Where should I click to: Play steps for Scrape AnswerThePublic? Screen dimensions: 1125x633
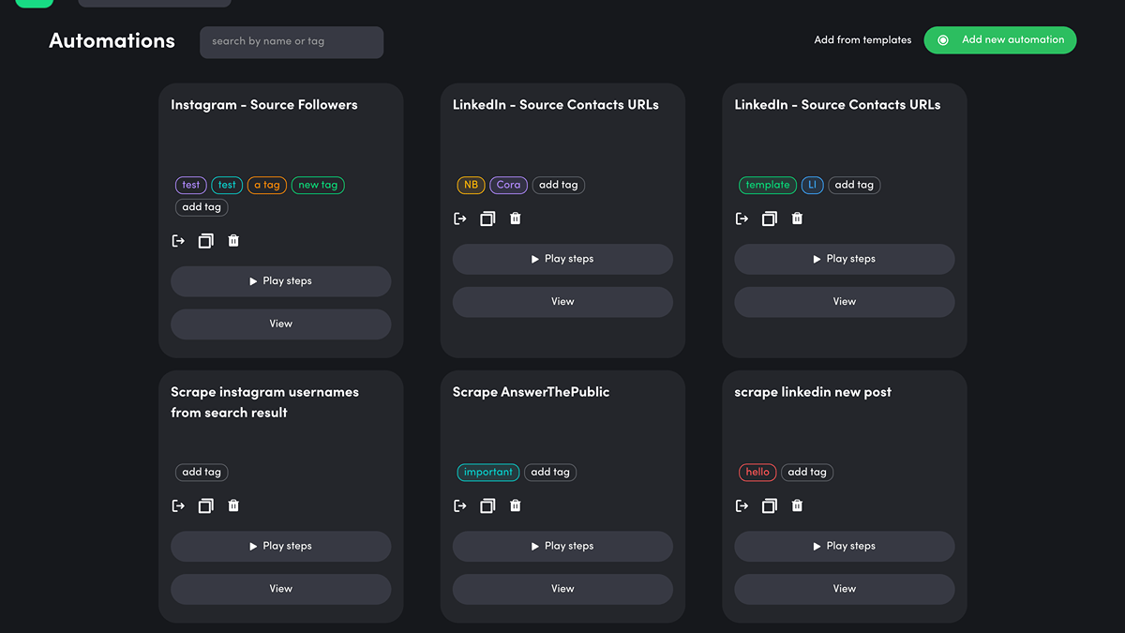(x=562, y=546)
